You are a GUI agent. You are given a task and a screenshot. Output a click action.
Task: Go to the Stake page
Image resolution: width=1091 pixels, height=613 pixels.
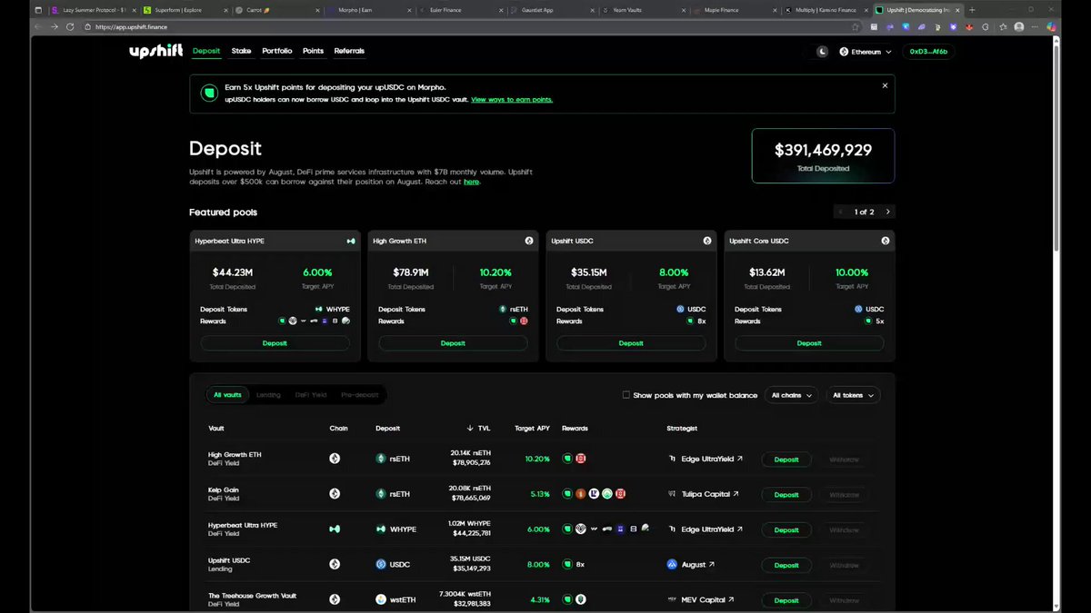pos(241,51)
